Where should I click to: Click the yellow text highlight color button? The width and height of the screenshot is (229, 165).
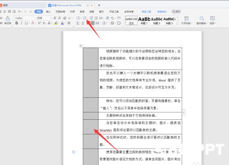coord(56,23)
